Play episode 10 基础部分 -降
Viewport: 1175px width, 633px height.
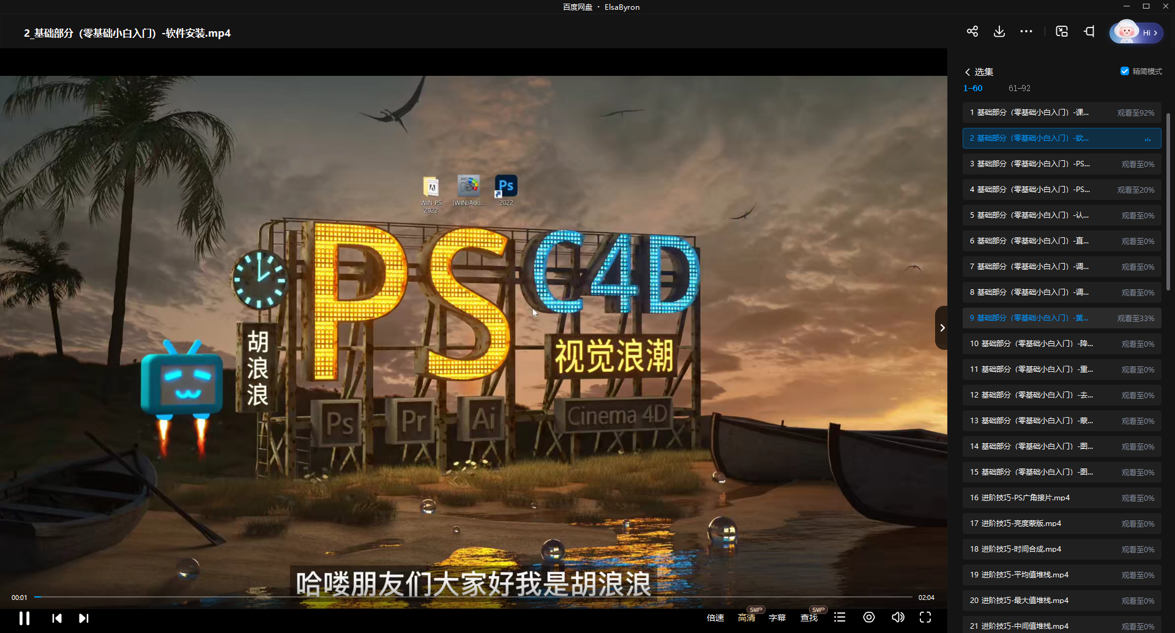pos(1062,344)
